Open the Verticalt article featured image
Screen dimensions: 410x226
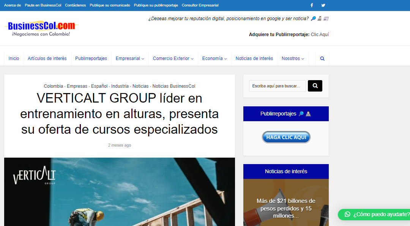point(120,192)
